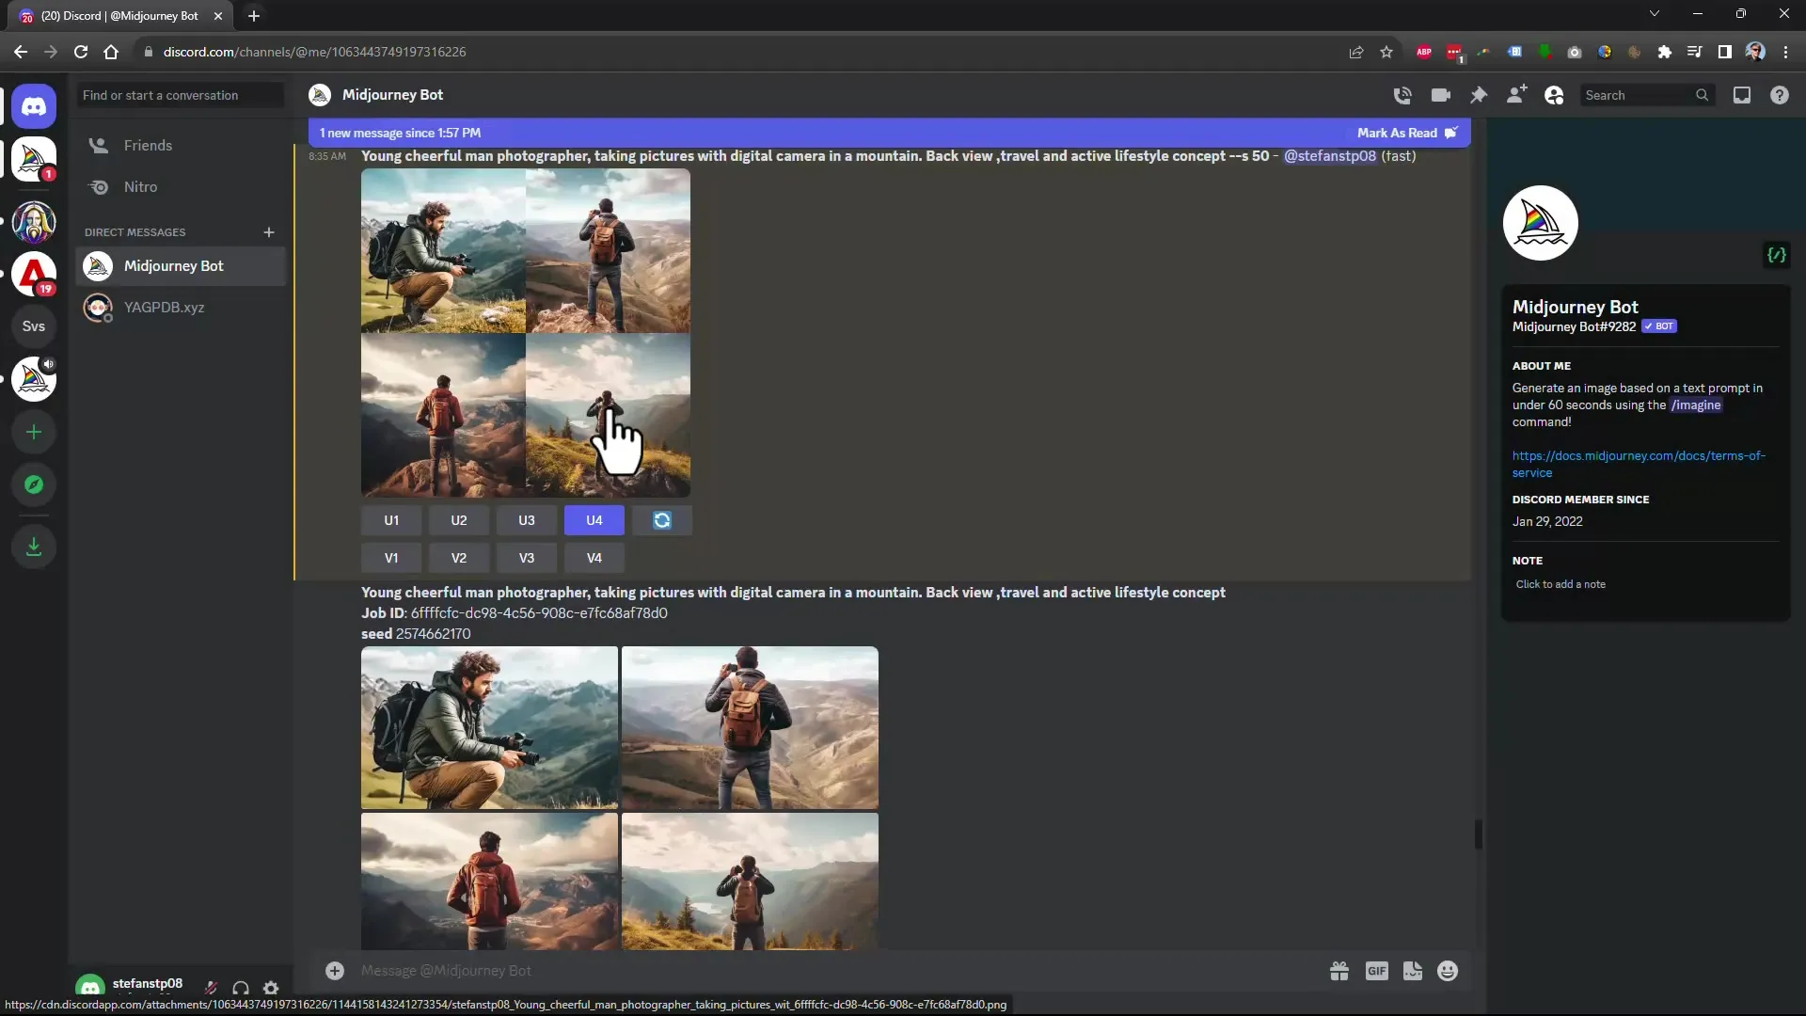The width and height of the screenshot is (1806, 1016).
Task: Click the re-roll refresh button
Action: point(662,520)
